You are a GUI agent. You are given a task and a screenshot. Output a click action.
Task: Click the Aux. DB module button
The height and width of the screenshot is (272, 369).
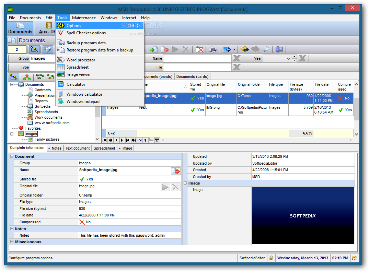point(47,28)
